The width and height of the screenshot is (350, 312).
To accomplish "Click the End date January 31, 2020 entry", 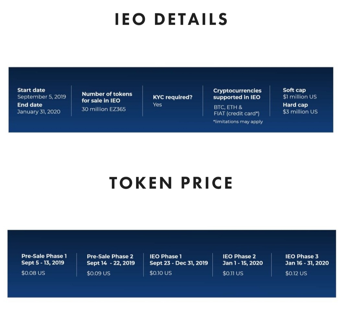I will click(x=39, y=108).
